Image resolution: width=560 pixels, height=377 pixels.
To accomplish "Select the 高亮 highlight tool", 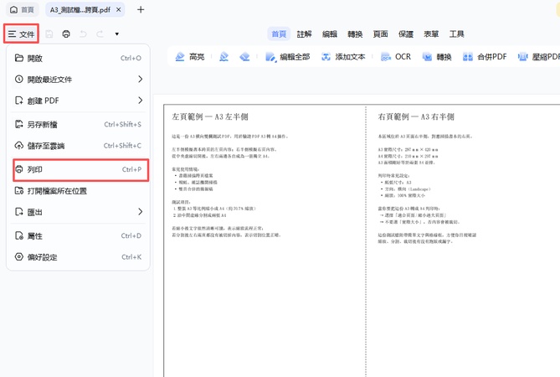I will (x=190, y=57).
